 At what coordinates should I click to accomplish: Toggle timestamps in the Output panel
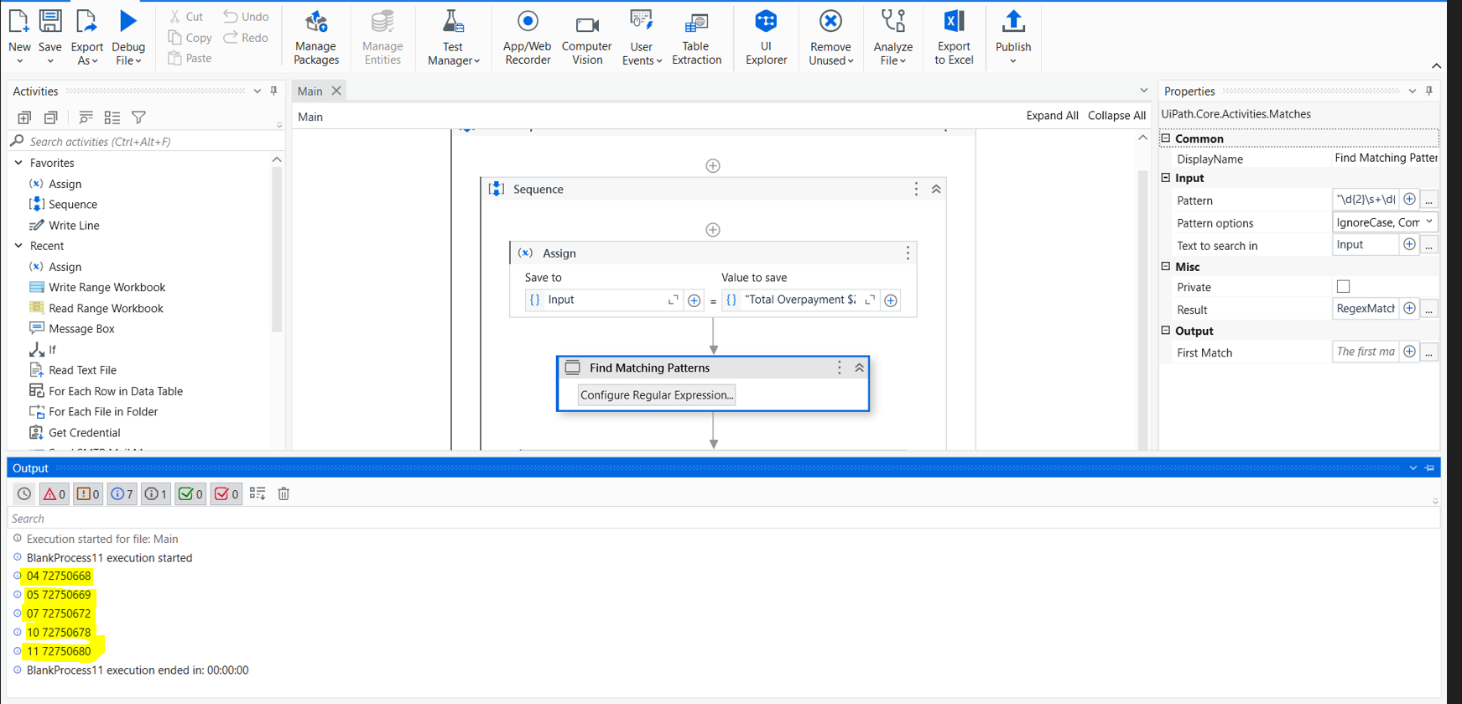(24, 494)
